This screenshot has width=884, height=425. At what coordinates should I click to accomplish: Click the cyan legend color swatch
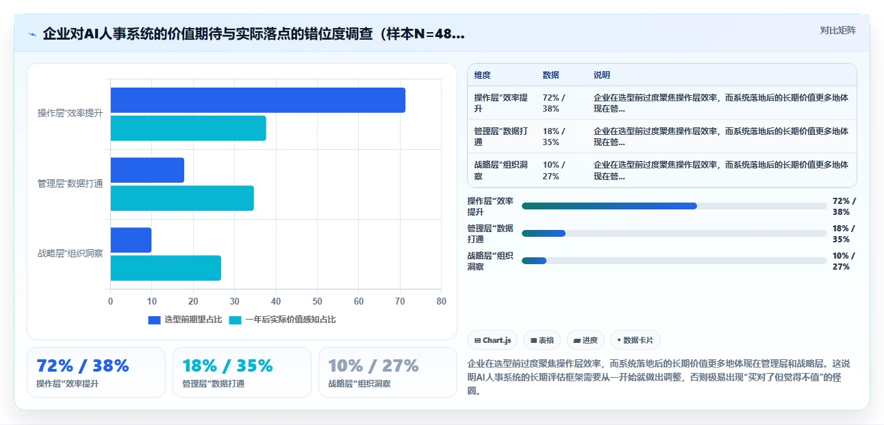(x=235, y=320)
